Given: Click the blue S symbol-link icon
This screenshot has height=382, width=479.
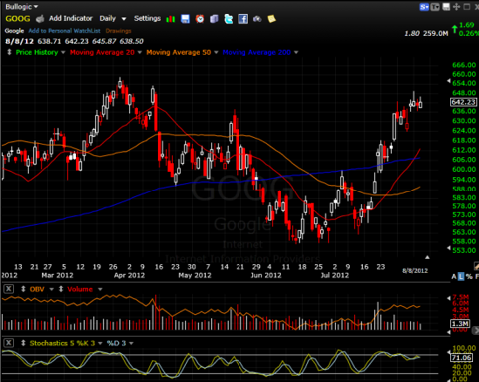Looking at the screenshot, I should (424, 7).
